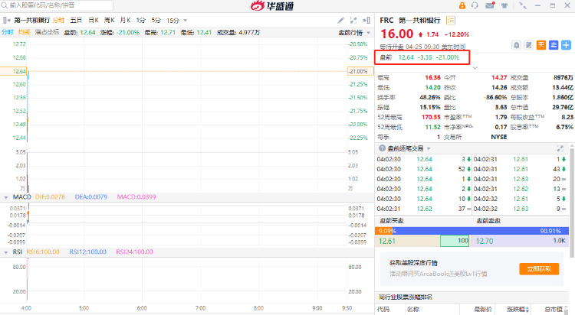Open the 15分 interval dropdown arrow
The width and height of the screenshot is (575, 315).
coord(184,20)
